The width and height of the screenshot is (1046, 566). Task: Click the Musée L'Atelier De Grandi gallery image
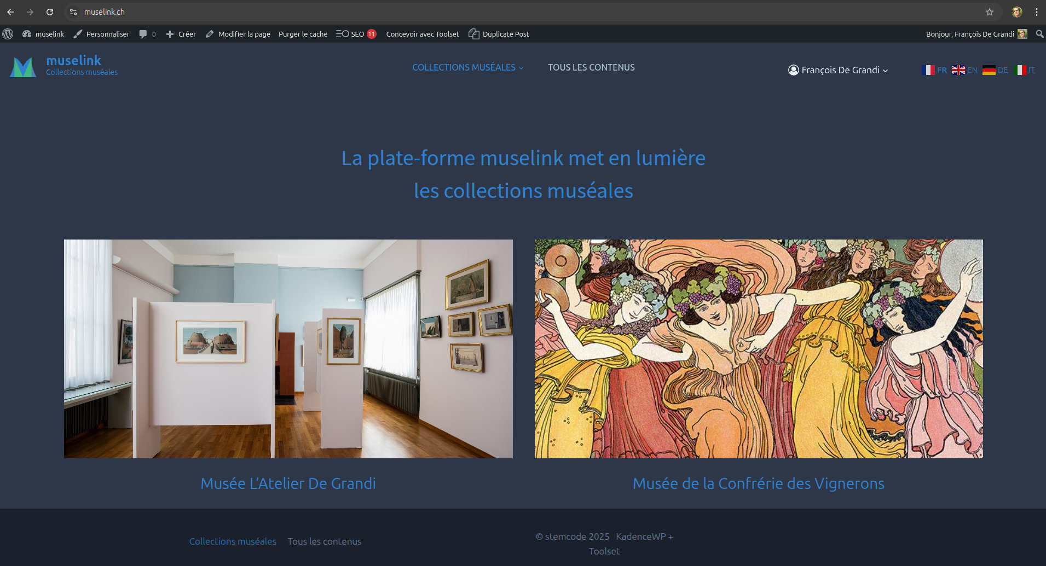(x=288, y=349)
